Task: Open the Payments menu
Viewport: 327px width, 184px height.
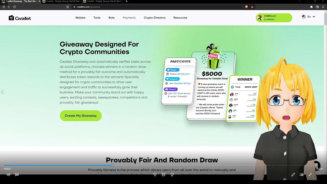Action: tap(129, 18)
